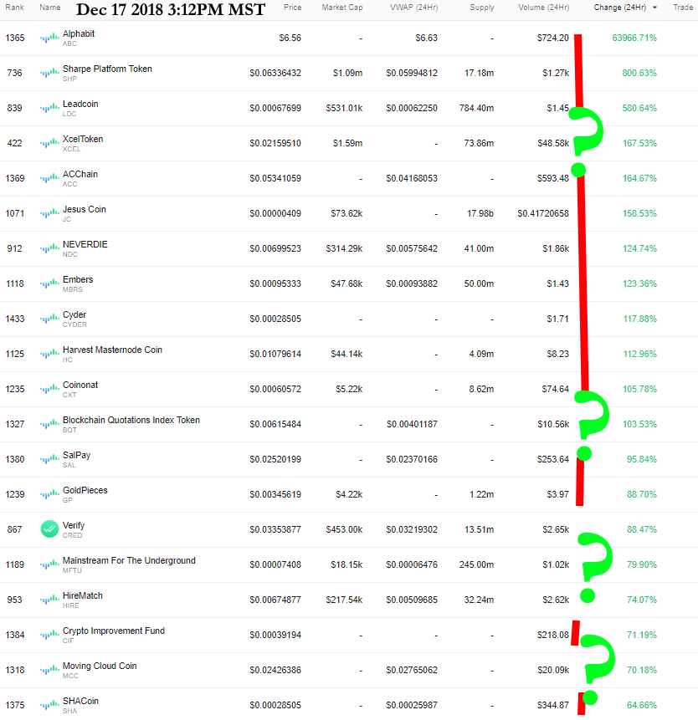
Task: Click the SHACoin logo icon
Action: tap(49, 705)
